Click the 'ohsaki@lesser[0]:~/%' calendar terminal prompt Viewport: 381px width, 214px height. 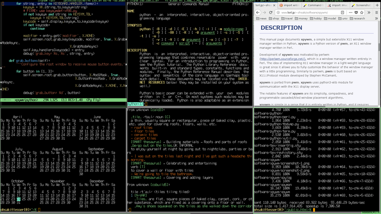(x=19, y=210)
